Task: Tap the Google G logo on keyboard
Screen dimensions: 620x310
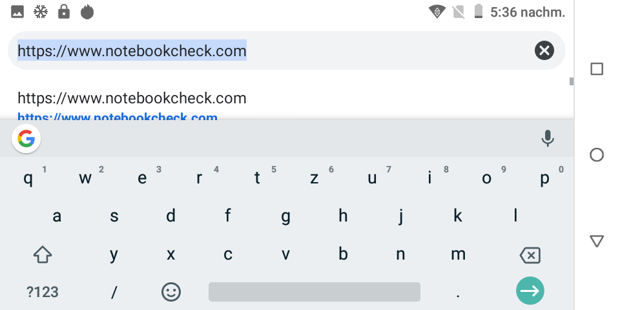Action: [26, 139]
